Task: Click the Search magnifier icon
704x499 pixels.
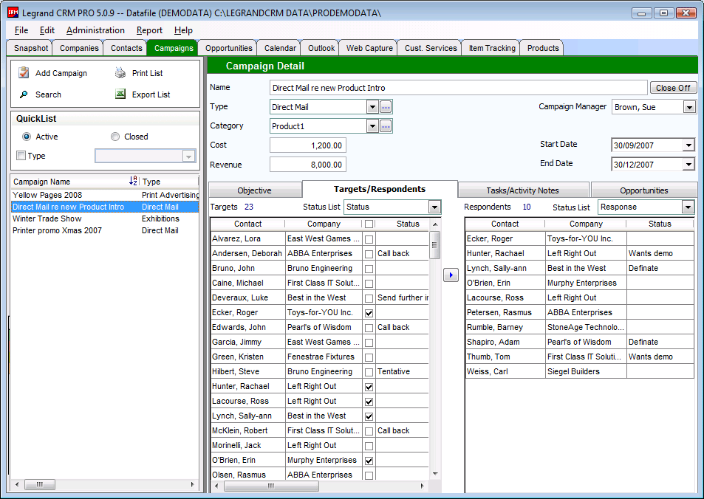Action: tap(24, 94)
